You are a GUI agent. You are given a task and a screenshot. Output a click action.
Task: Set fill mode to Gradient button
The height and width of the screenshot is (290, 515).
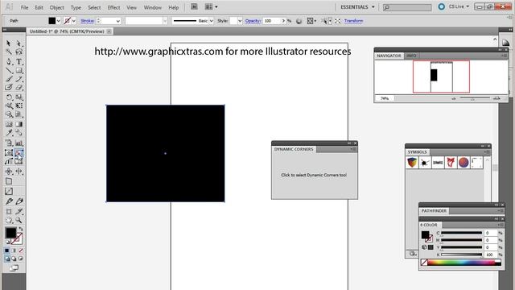(x=14, y=251)
